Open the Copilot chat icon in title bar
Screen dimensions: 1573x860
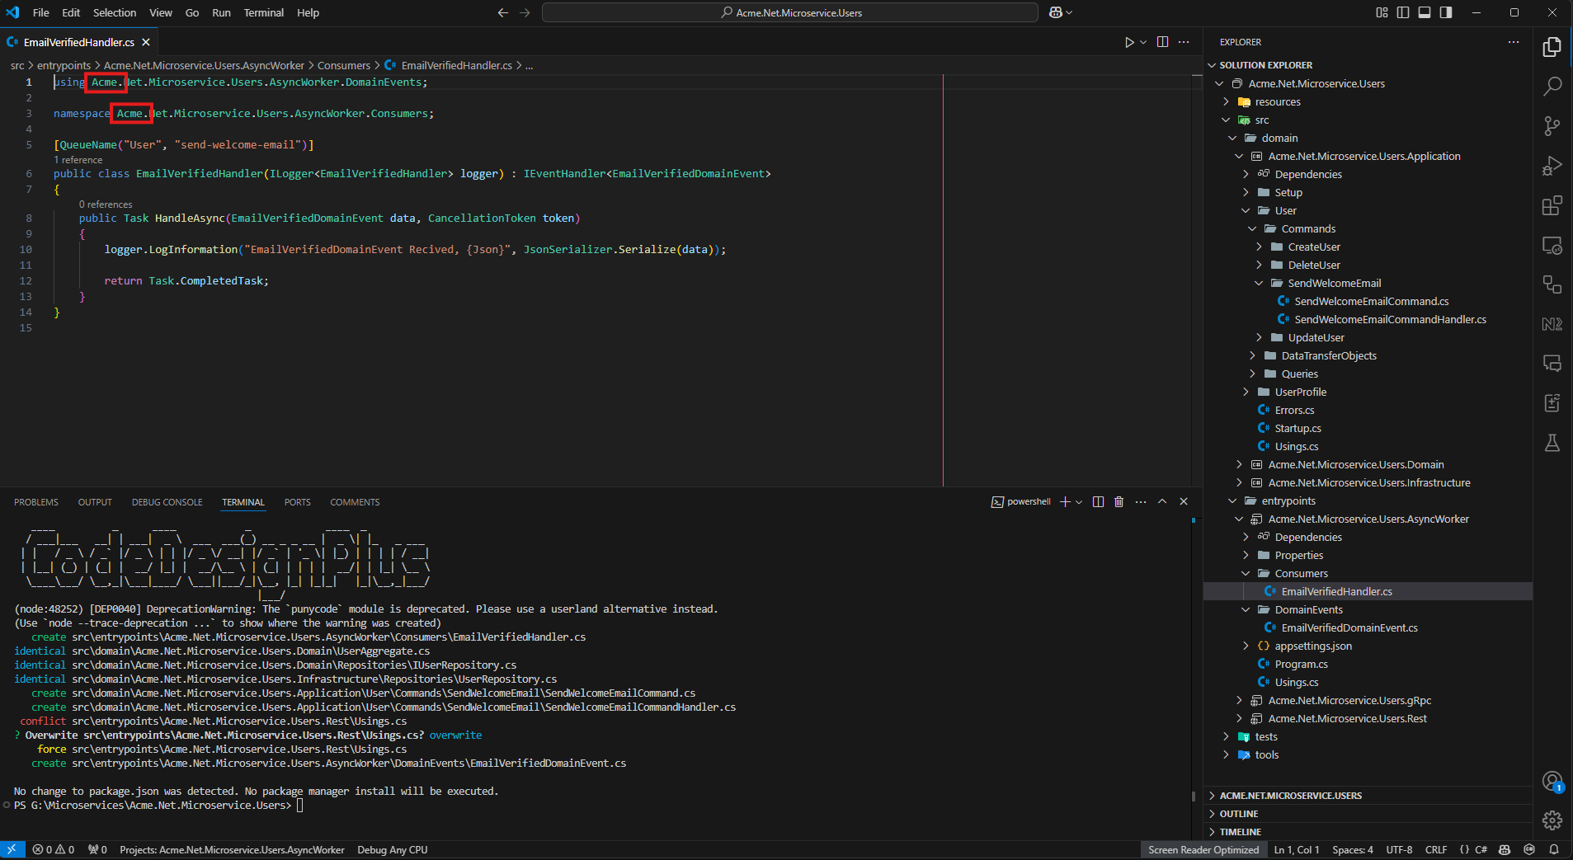(x=1056, y=12)
